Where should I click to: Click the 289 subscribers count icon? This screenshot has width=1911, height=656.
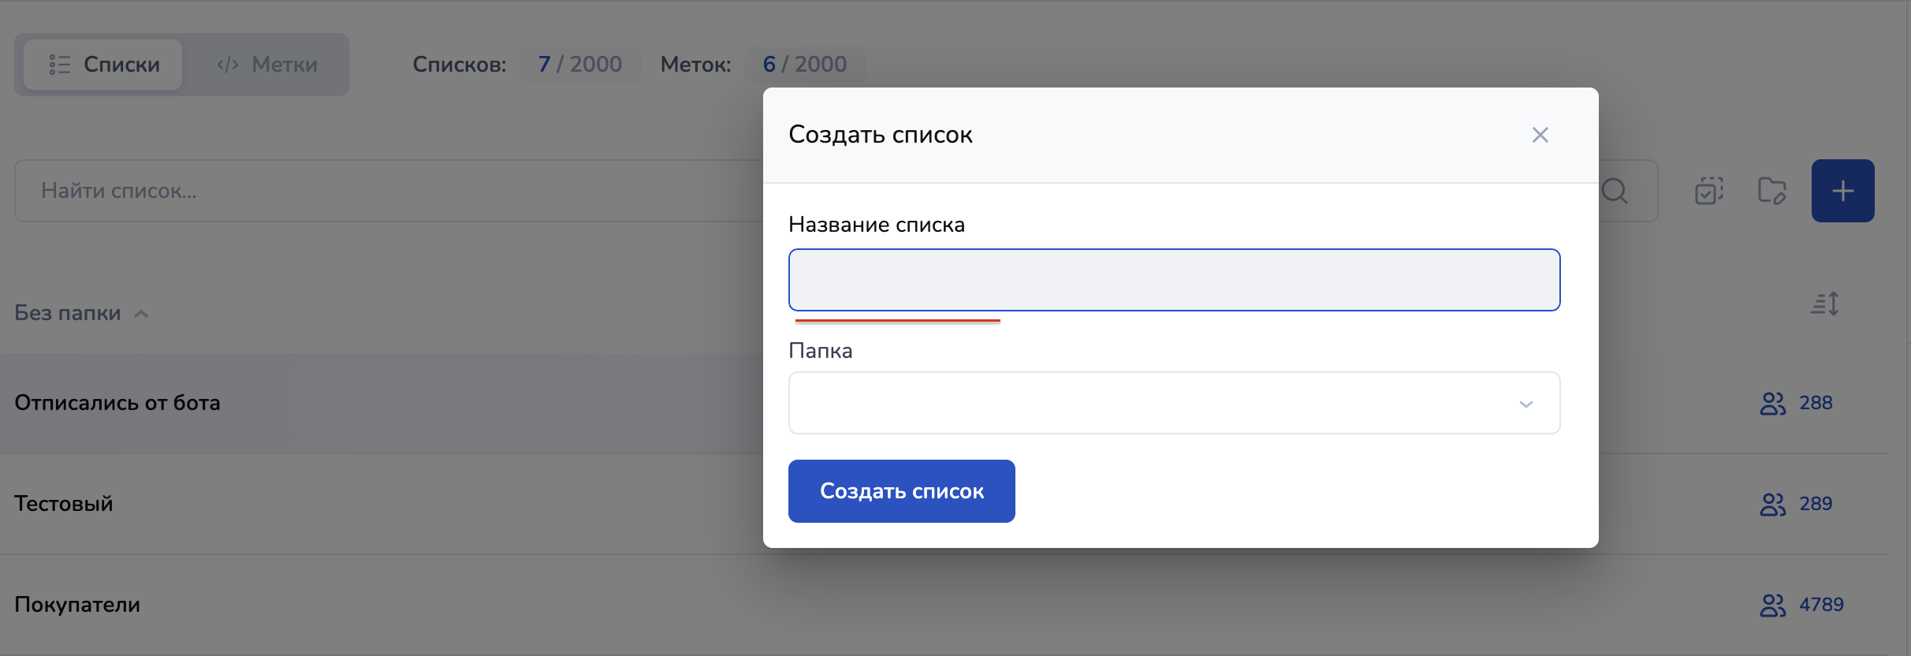coord(1772,504)
